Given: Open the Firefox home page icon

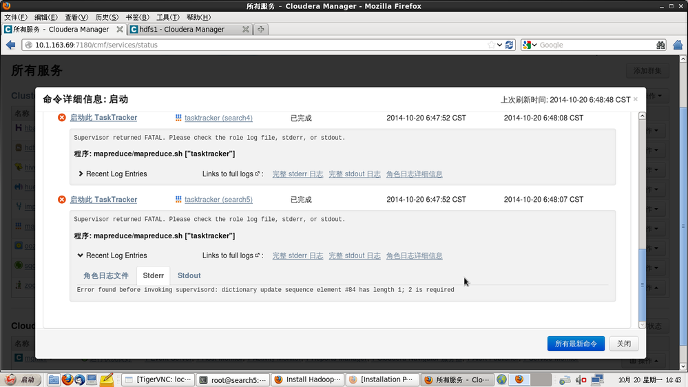Looking at the screenshot, I should tap(678, 45).
